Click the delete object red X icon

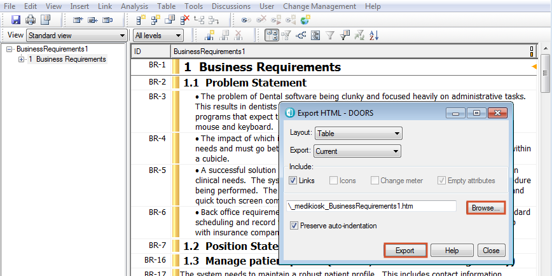(x=185, y=20)
